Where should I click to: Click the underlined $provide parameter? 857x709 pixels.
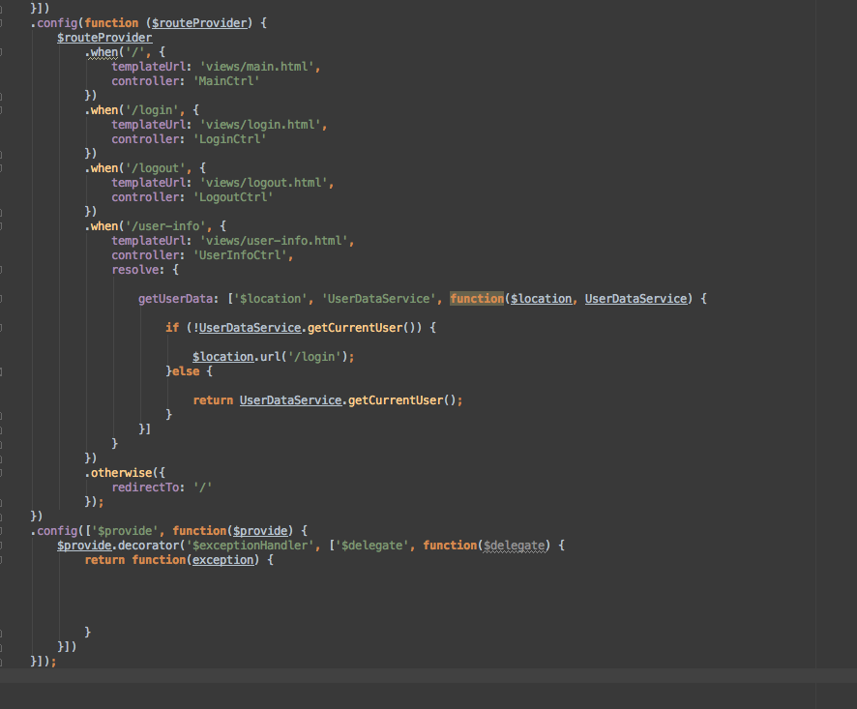click(259, 530)
